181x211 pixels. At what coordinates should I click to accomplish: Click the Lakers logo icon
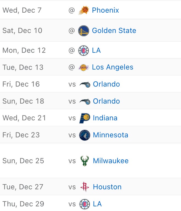tap(84, 67)
